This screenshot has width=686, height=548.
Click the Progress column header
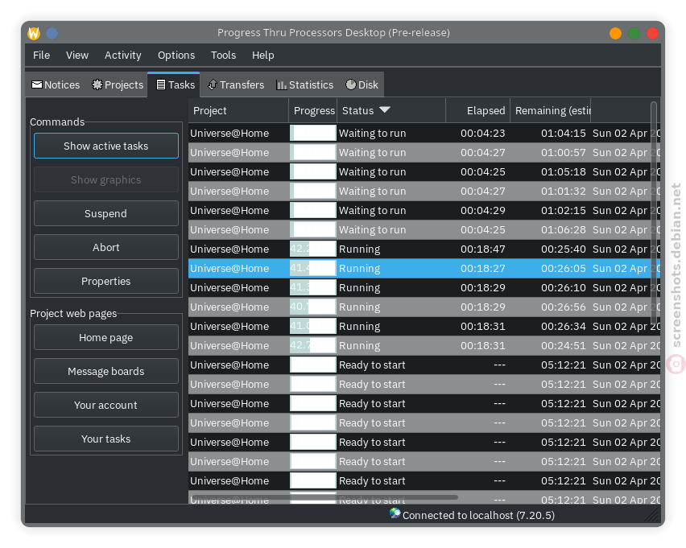click(313, 111)
